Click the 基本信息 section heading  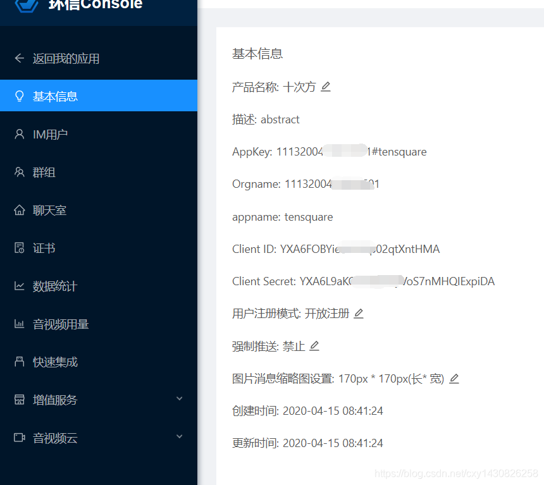coord(257,54)
